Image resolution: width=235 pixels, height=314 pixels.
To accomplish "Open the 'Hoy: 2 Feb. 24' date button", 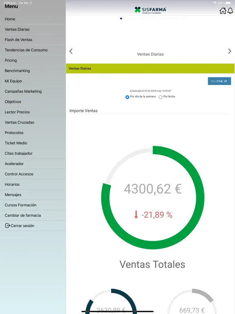I will coord(219,81).
